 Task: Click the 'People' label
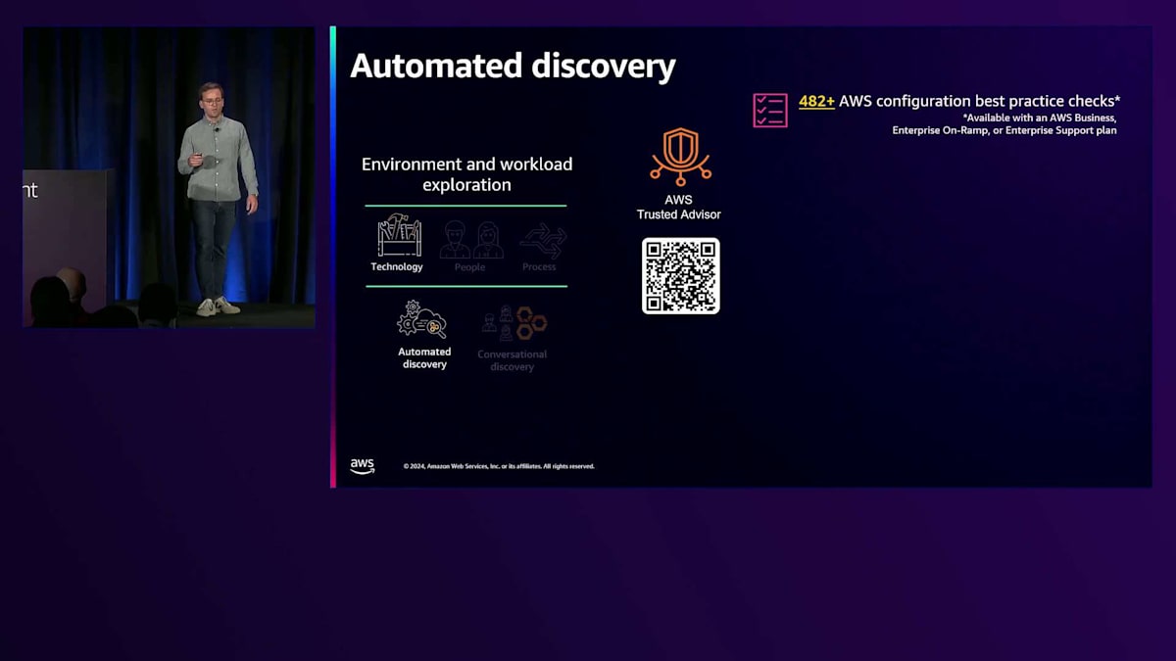click(x=469, y=267)
